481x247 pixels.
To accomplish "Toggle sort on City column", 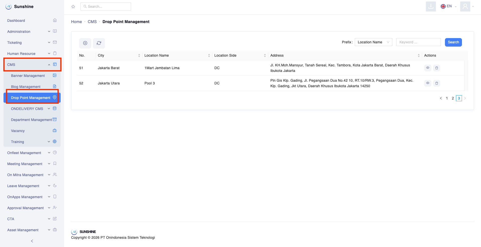I will (139, 56).
